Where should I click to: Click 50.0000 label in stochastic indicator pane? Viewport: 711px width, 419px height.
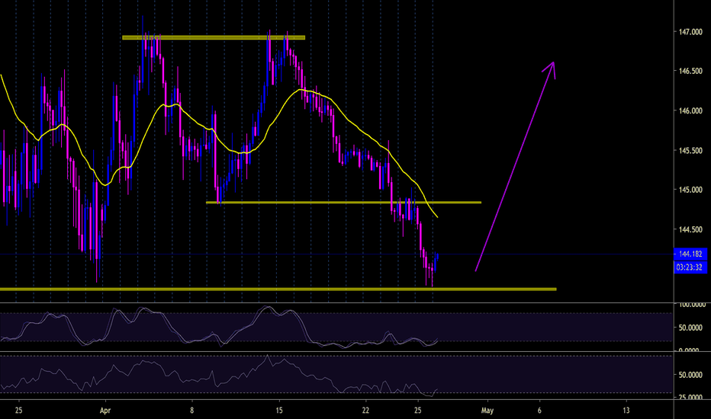click(690, 328)
